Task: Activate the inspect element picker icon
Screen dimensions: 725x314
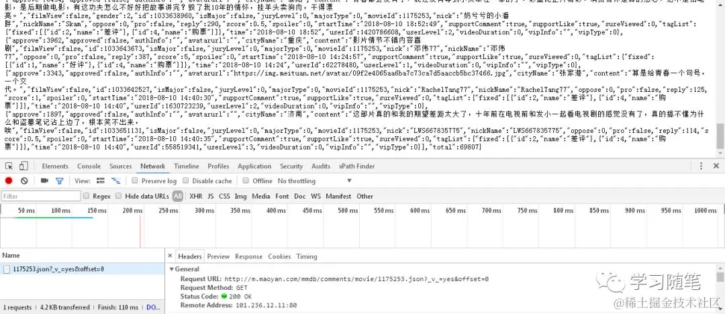Action: pyautogui.click(x=9, y=166)
